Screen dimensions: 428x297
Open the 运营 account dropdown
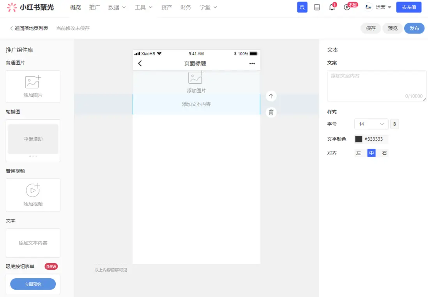pos(383,7)
